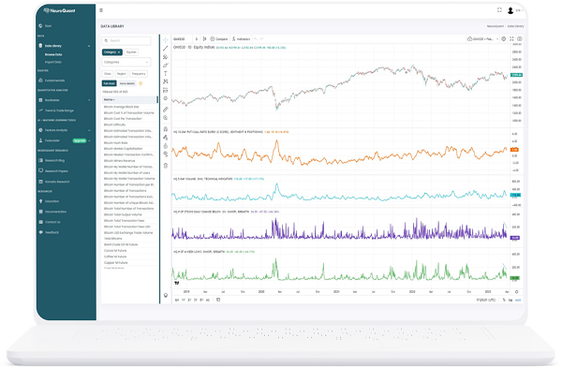Select the forecast prediction tool icon
562x367 pixels.
[x=166, y=90]
